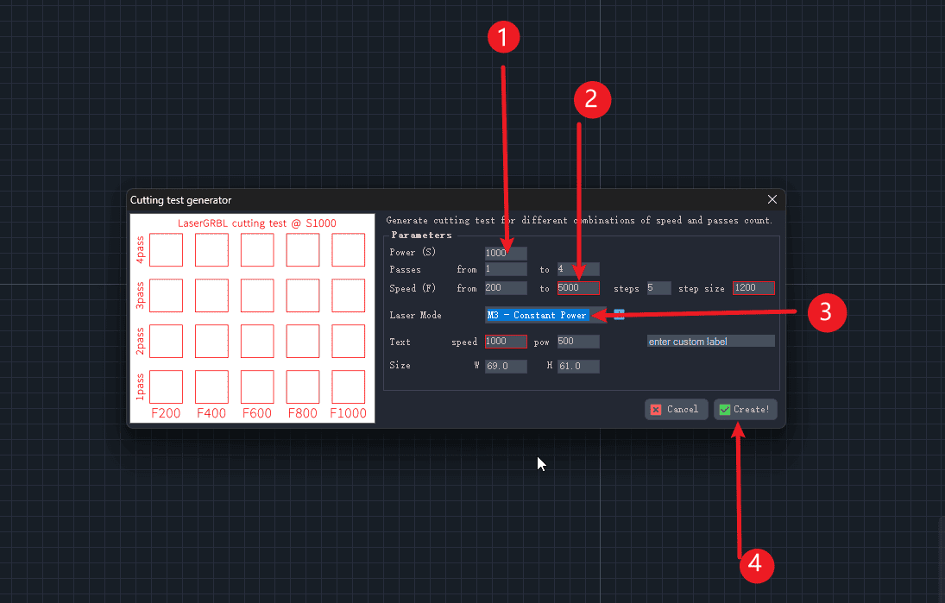Click the Text speed field

506,342
